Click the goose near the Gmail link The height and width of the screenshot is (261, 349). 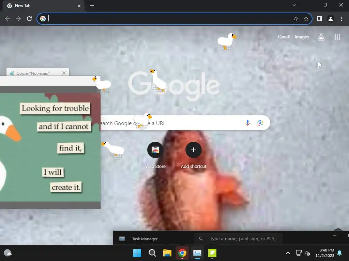[x=227, y=41]
